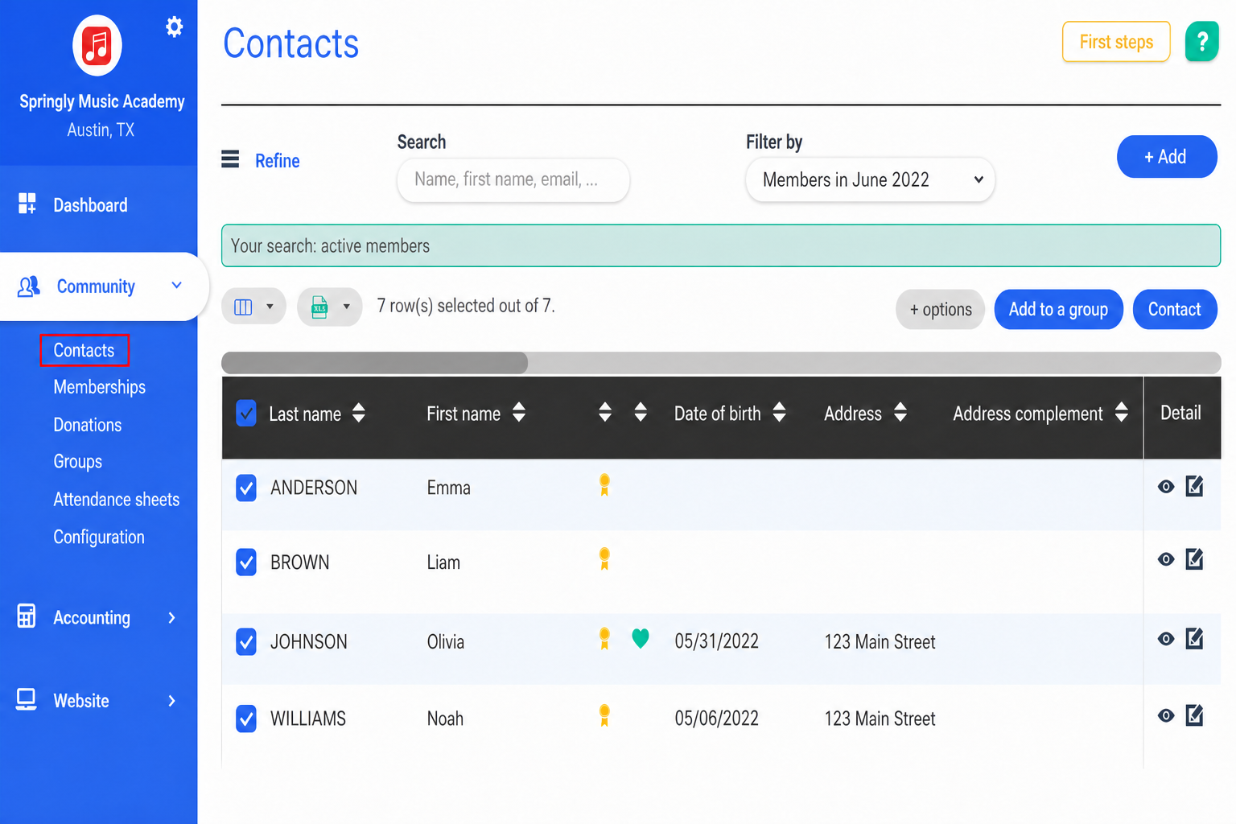
Task: Expand the Accounting sidebar section
Action: [x=98, y=617]
